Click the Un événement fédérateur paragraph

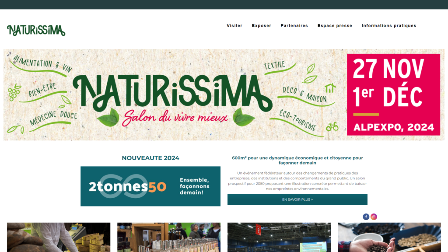(297, 181)
